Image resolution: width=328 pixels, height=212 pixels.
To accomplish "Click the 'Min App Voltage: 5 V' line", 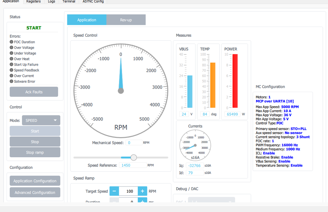I will [272, 119].
